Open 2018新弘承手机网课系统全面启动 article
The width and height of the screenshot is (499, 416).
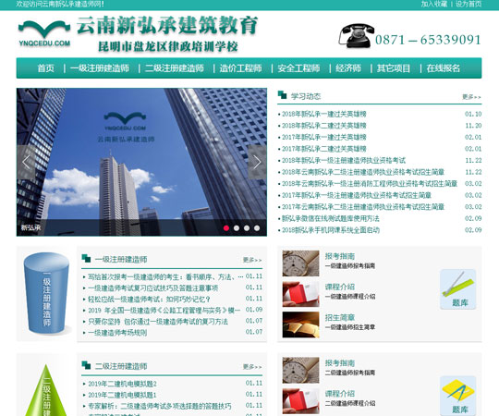point(331,230)
